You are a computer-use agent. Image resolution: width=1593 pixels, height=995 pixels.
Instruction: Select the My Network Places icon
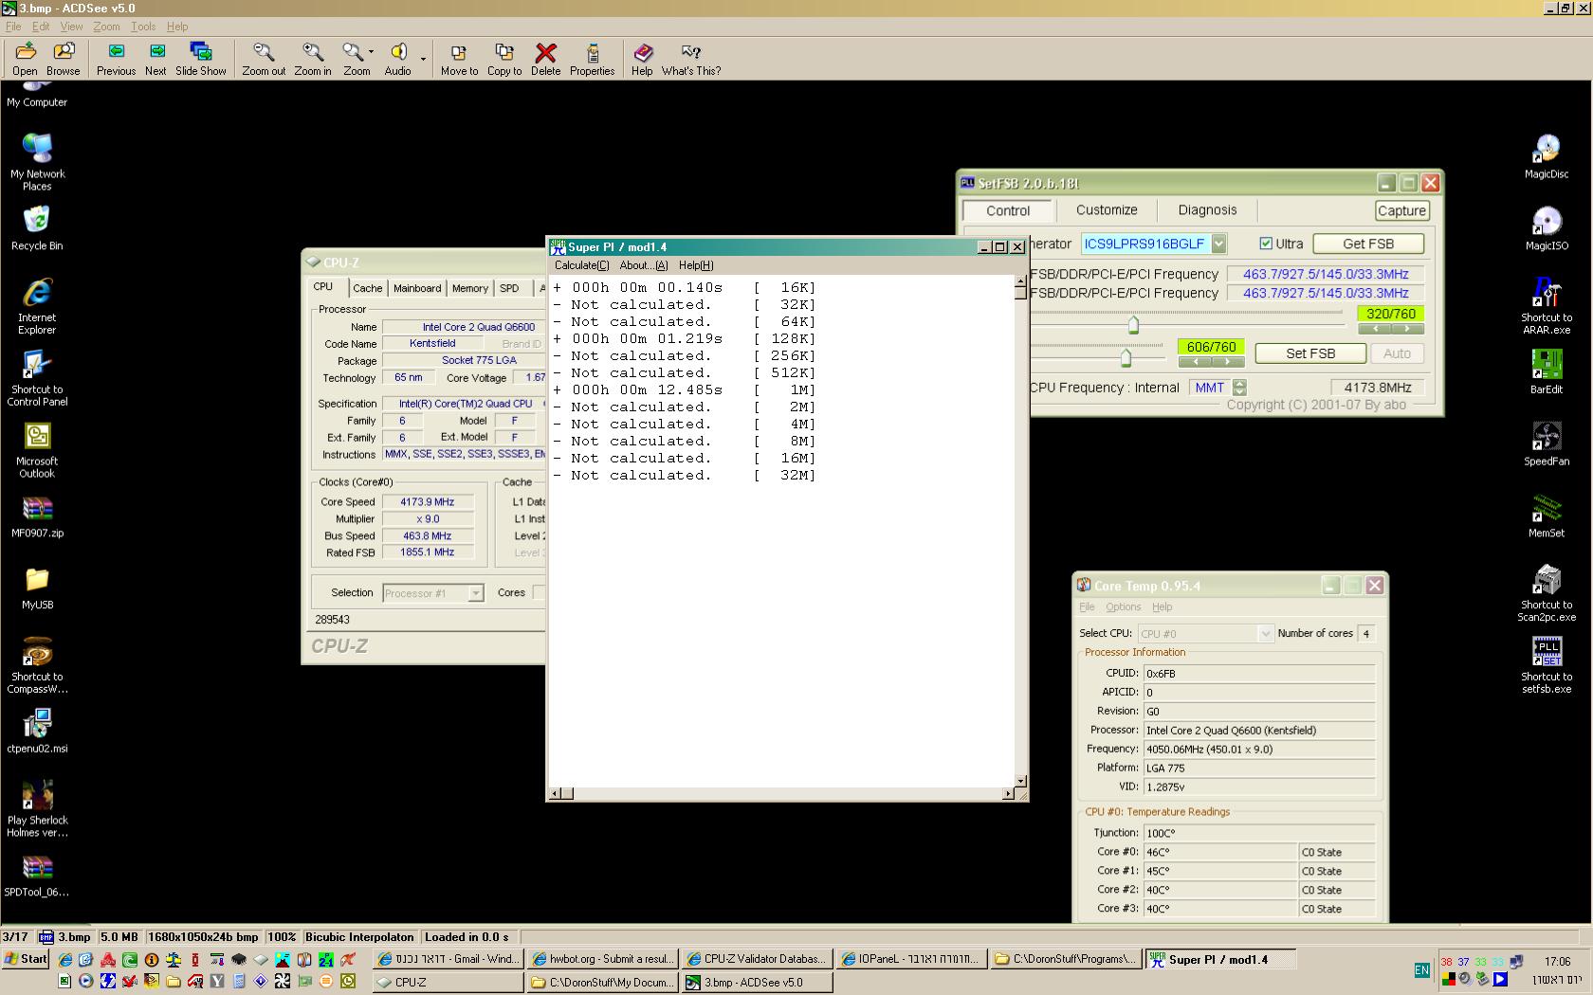[x=37, y=162]
